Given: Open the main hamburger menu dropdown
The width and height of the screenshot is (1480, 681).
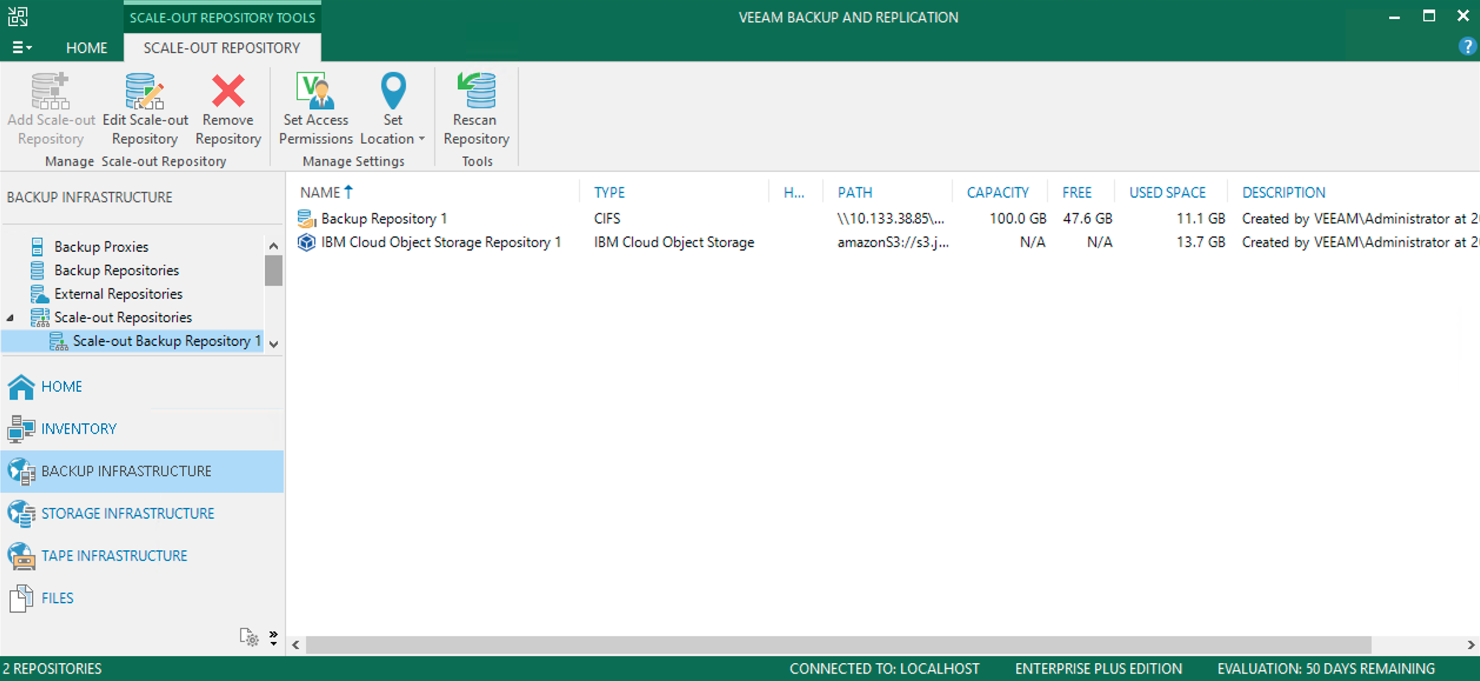Looking at the screenshot, I should point(22,48).
